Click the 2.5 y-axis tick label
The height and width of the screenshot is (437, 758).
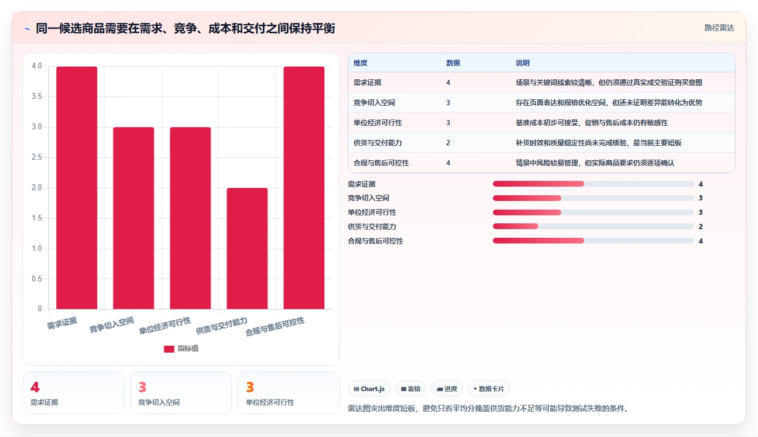37,157
